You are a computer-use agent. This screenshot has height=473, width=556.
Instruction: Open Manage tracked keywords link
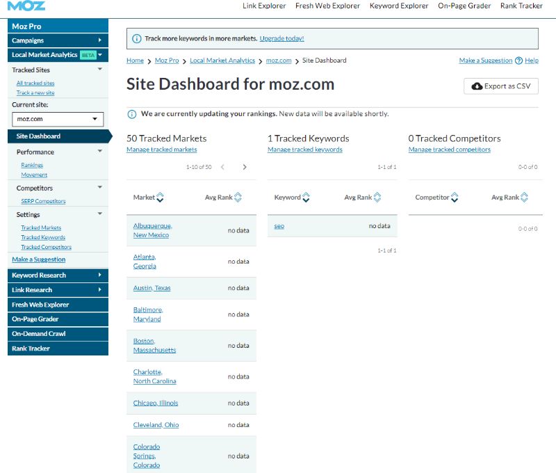[304, 150]
